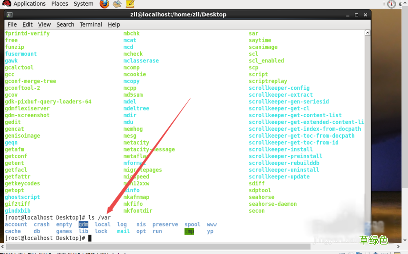The height and width of the screenshot is (254, 408).
Task: Open the System menu
Action: tap(83, 4)
